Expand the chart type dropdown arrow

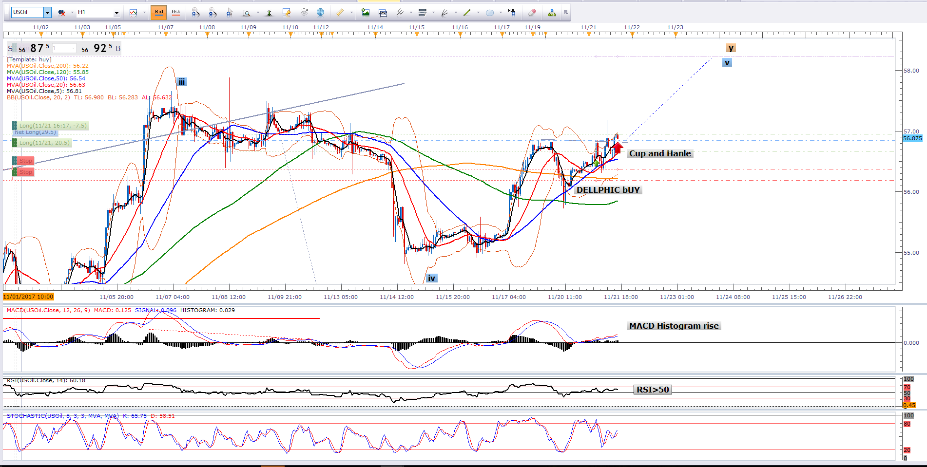[144, 13]
